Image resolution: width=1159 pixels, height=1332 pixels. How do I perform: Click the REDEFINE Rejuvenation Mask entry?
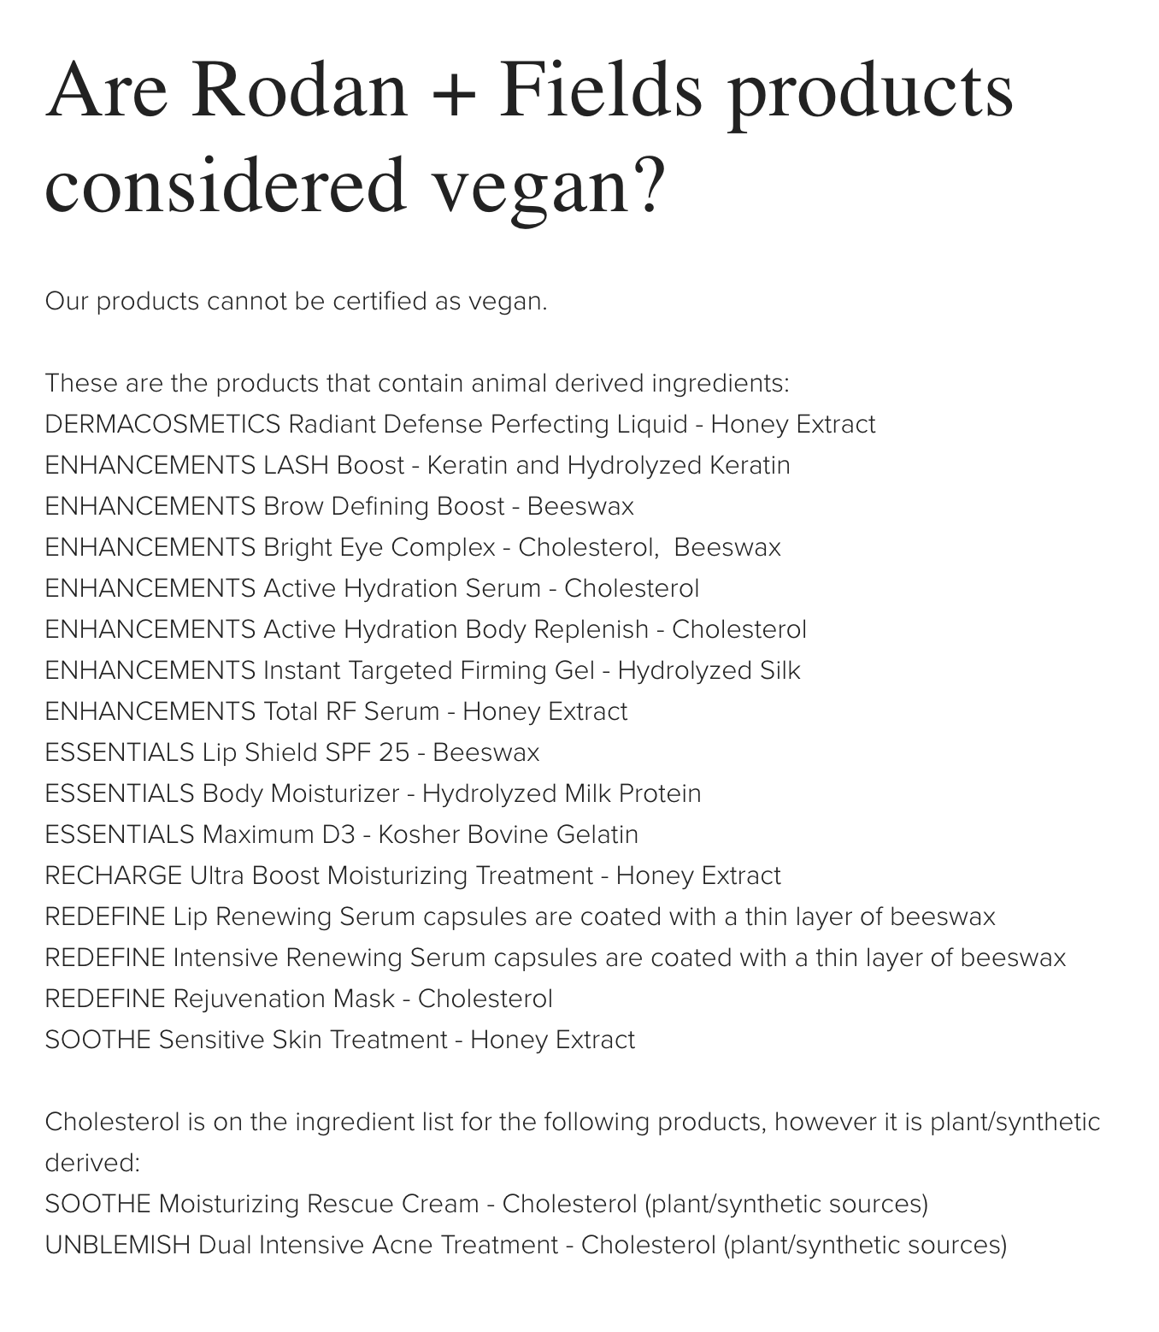click(x=298, y=999)
